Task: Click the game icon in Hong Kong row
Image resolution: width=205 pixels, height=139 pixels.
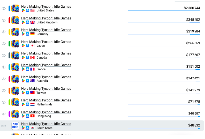Action: point(15,114)
